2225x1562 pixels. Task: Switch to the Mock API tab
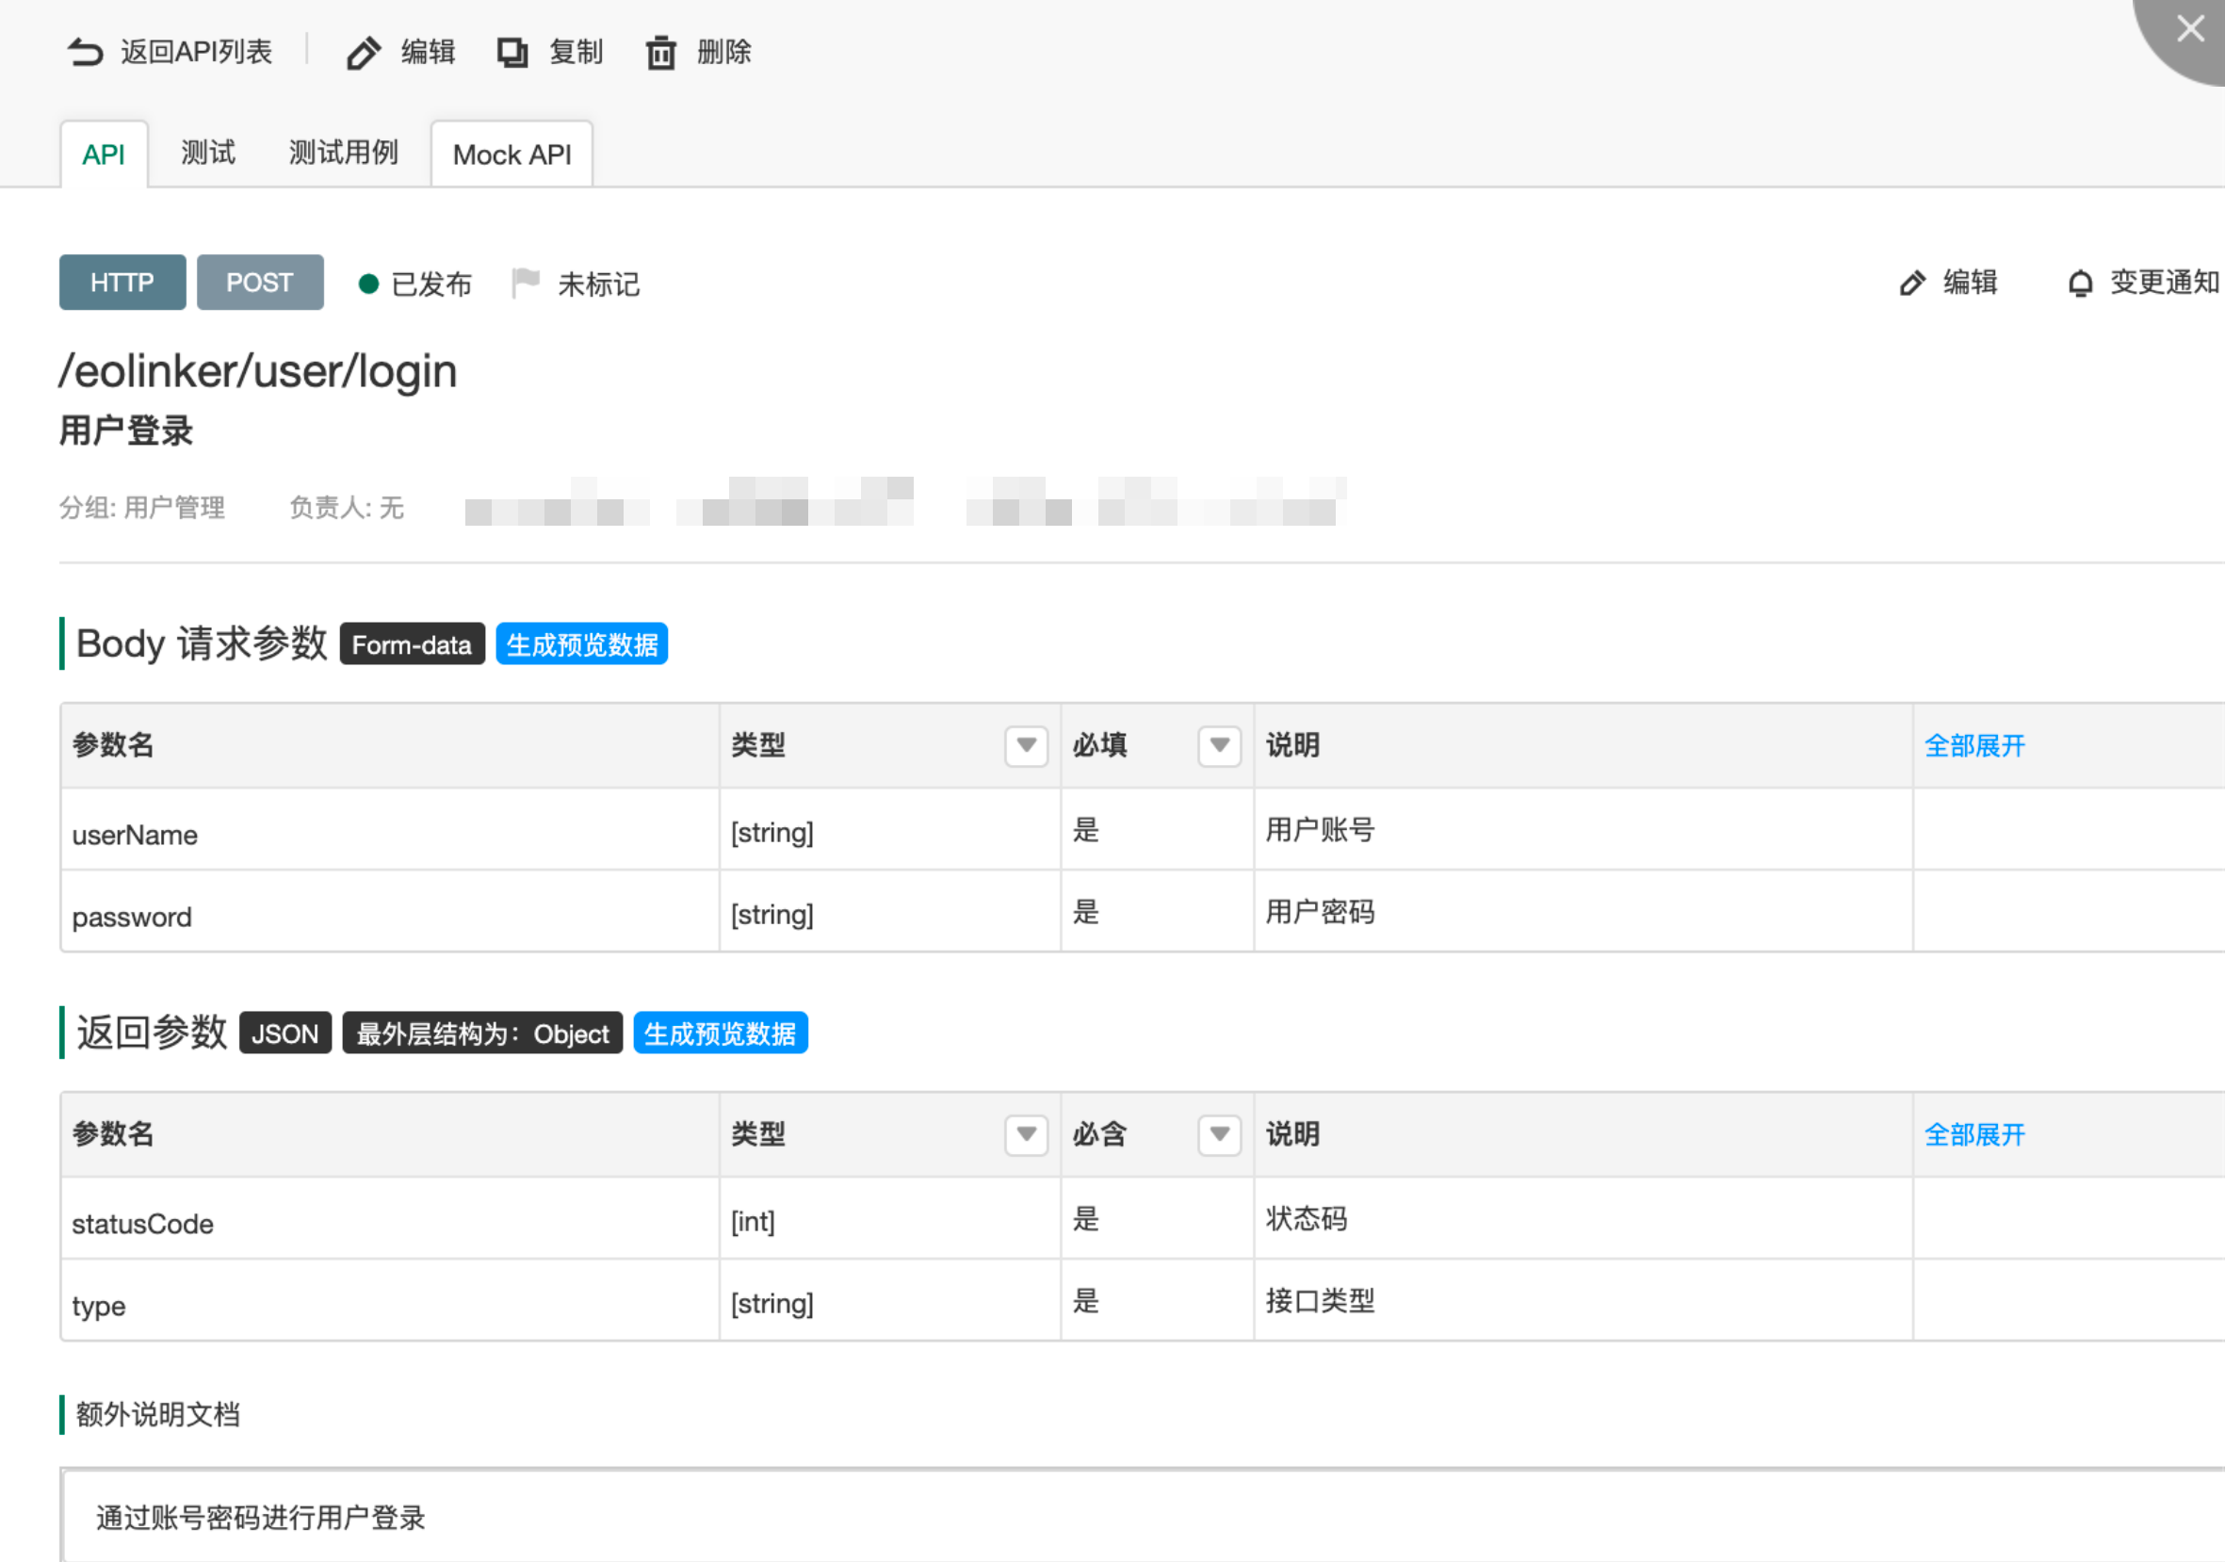(x=512, y=154)
